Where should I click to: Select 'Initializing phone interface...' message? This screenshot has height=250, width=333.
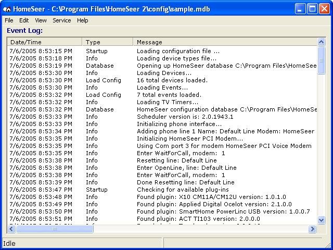(179, 124)
